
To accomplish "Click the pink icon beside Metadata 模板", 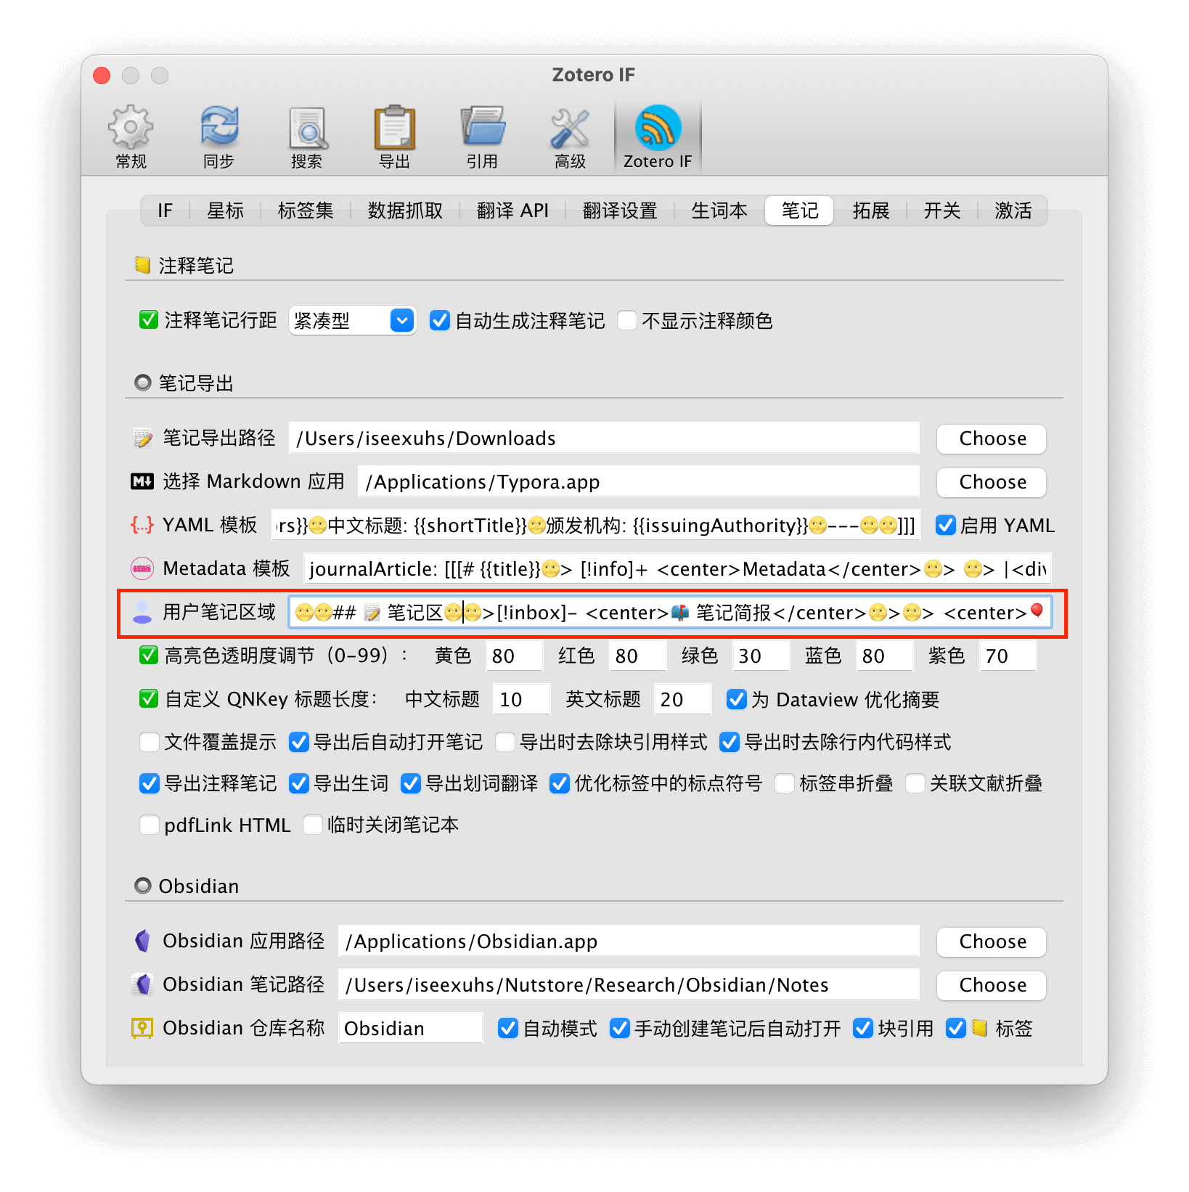I will [x=142, y=568].
